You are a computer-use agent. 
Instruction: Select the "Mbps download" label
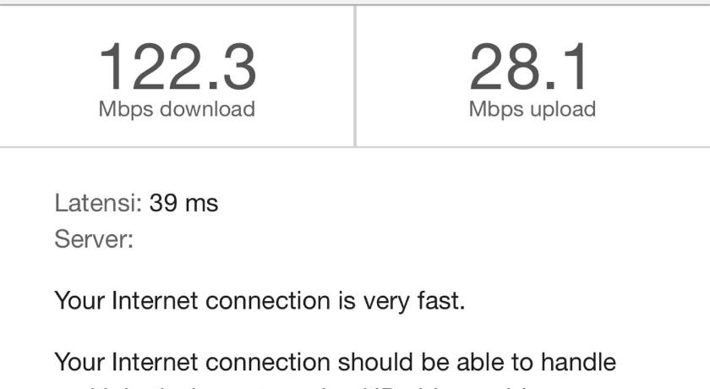click(177, 109)
